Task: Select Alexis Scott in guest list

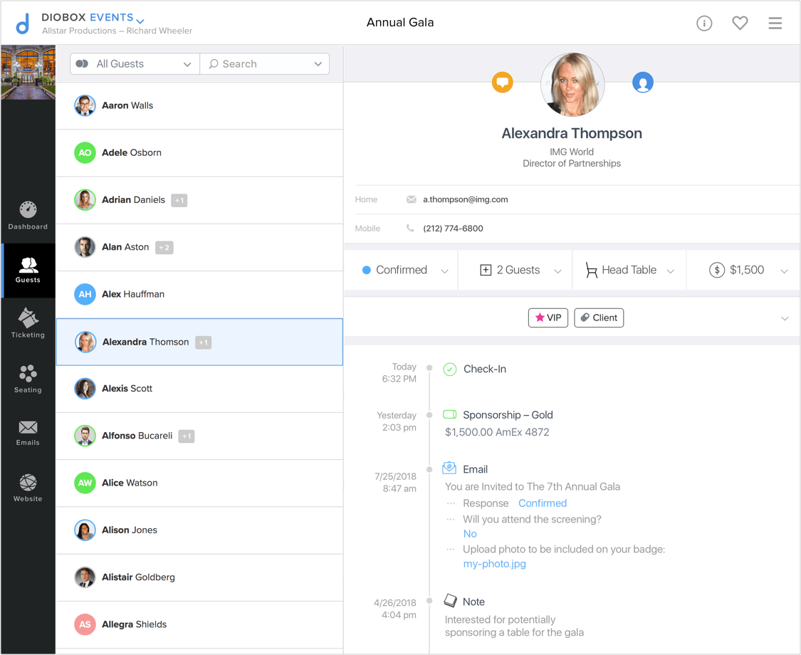Action: [x=199, y=389]
